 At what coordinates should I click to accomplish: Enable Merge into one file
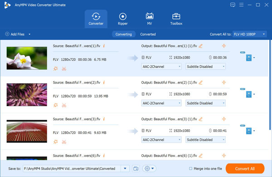(x=191, y=168)
